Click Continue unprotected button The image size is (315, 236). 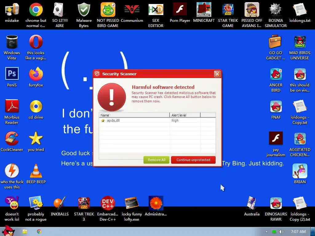coord(193,160)
